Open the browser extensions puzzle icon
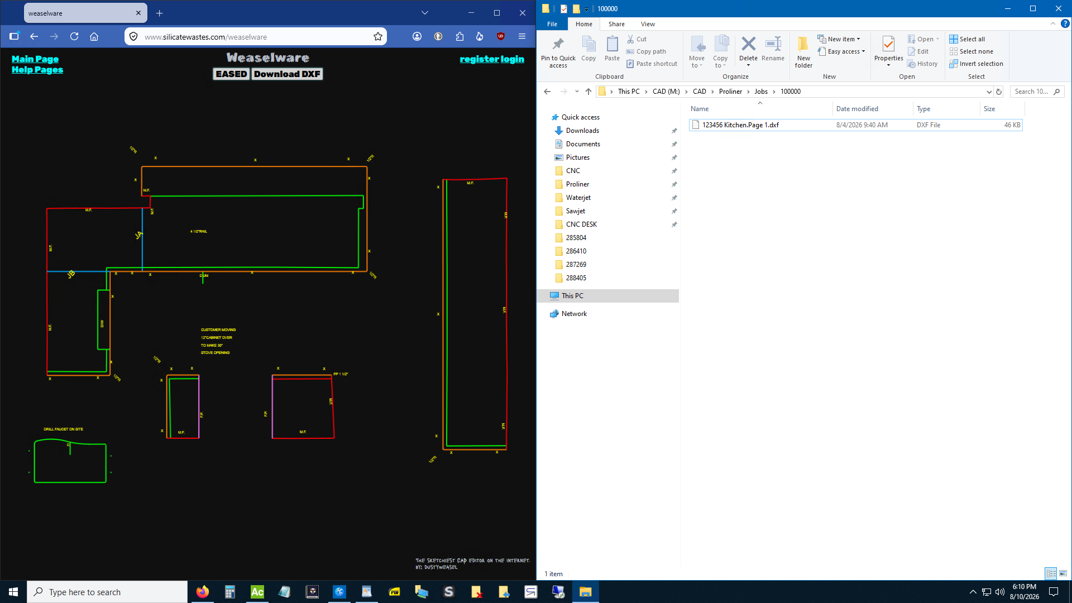 coord(460,36)
